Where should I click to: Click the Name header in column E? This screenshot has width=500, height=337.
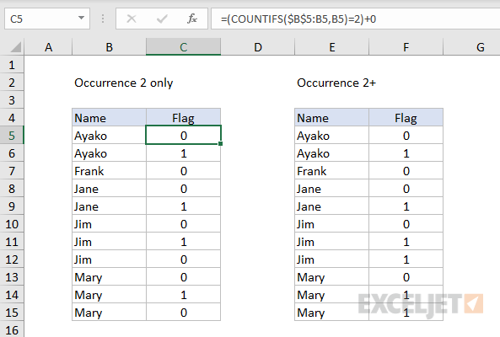332,118
